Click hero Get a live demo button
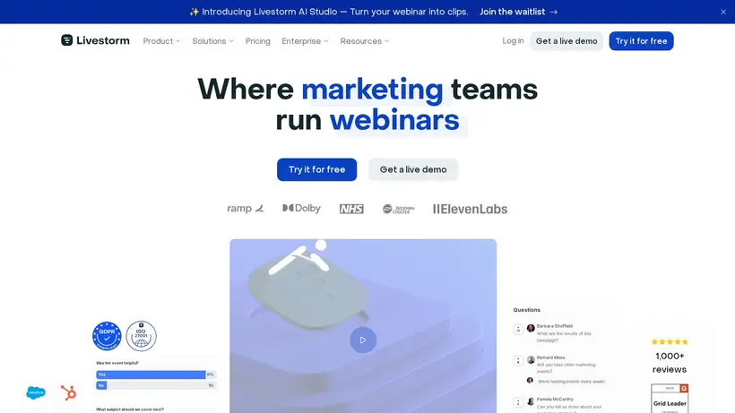This screenshot has height=413, width=735. (x=413, y=169)
